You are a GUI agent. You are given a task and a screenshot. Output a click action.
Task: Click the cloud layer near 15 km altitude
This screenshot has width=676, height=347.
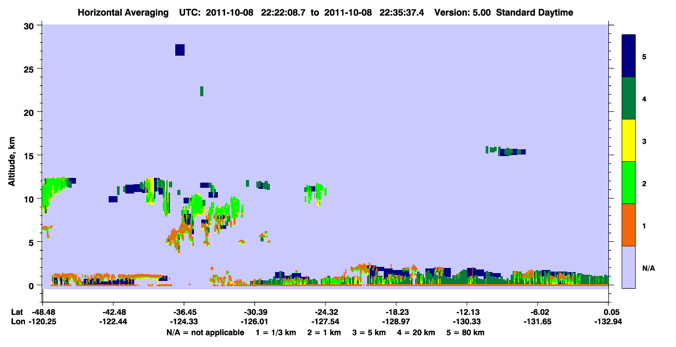[505, 151]
